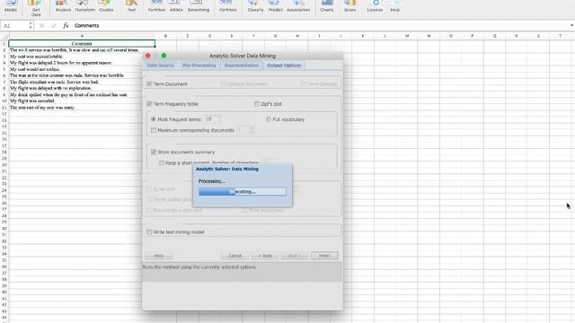The width and height of the screenshot is (575, 323).
Task: Click the < Back button
Action: click(x=265, y=256)
